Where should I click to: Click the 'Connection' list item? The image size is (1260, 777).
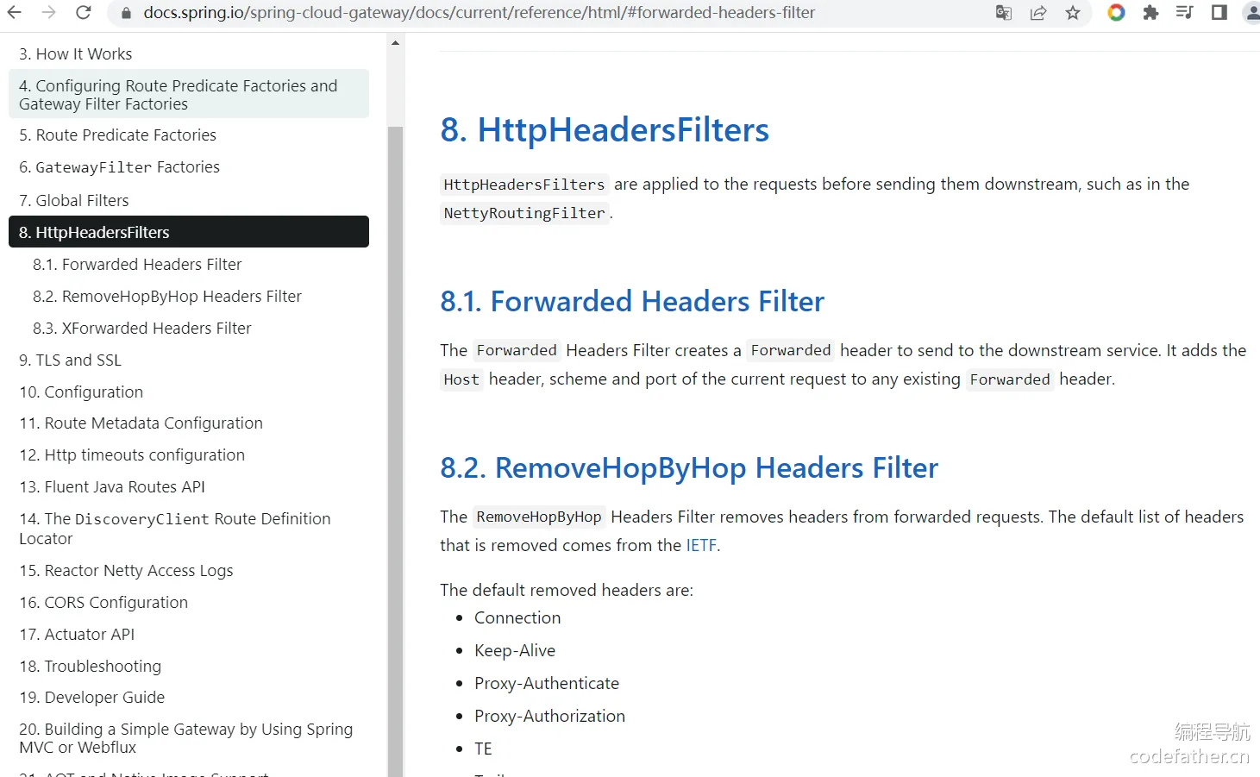517,618
